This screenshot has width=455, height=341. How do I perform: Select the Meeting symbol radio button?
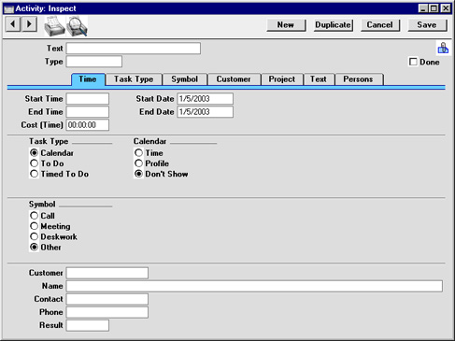coord(34,226)
